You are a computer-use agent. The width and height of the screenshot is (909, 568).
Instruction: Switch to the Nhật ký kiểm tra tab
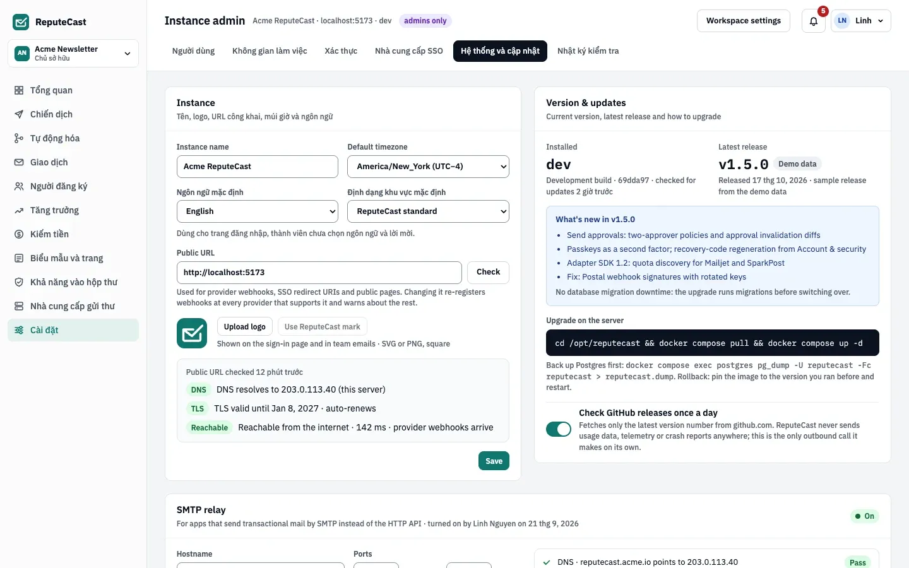click(588, 51)
